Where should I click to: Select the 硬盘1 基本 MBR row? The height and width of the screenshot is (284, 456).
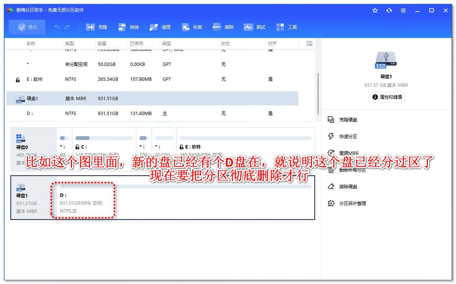152,98
